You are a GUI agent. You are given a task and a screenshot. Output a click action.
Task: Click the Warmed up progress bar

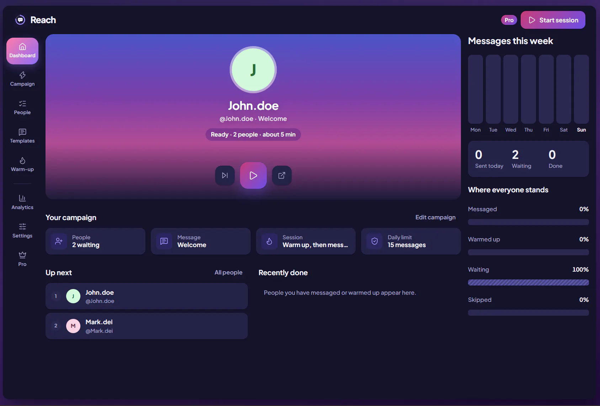point(529,252)
